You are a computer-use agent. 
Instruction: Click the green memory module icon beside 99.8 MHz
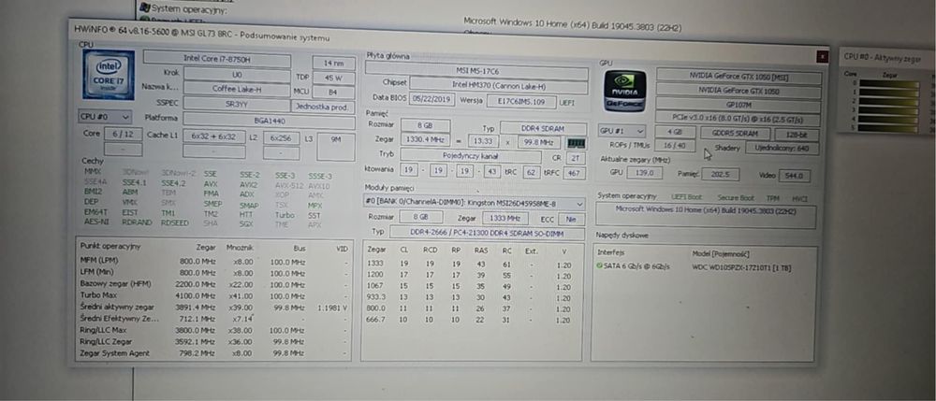coord(576,143)
